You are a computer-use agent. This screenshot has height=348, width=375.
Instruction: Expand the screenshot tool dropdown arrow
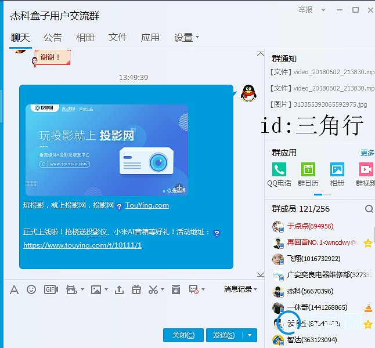163,289
